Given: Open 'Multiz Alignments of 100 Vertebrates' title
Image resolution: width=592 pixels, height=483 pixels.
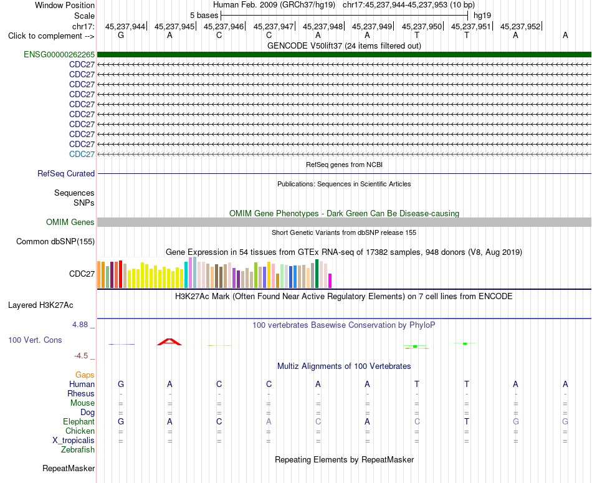Looking at the screenshot, I should [x=344, y=366].
